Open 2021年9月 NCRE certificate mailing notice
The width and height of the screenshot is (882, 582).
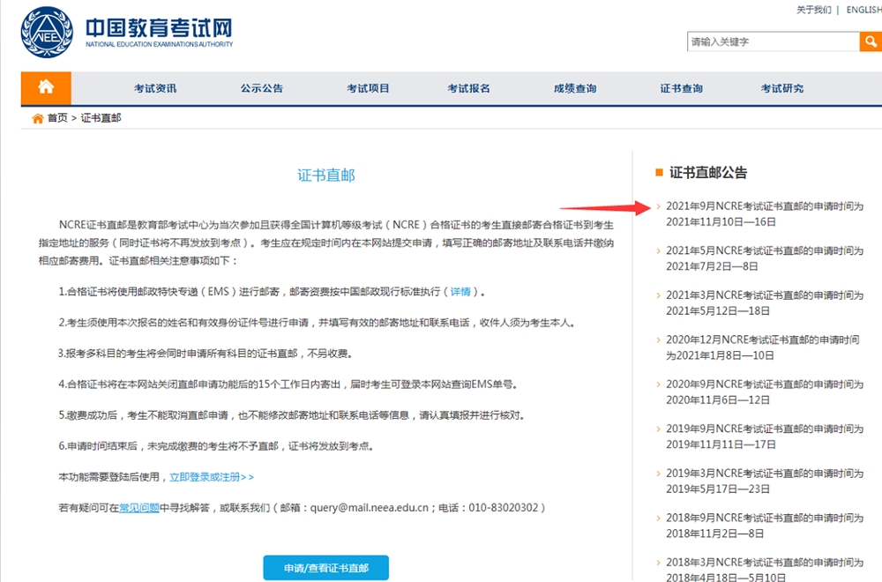click(764, 213)
